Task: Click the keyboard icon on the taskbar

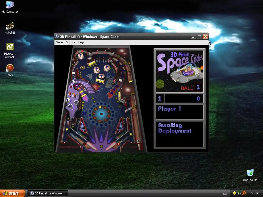Action: (x=225, y=193)
